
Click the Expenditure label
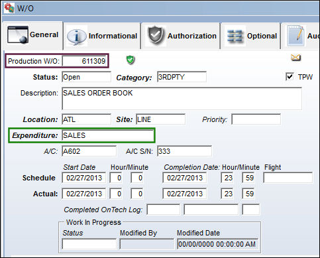pos(35,135)
